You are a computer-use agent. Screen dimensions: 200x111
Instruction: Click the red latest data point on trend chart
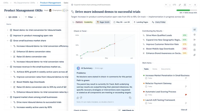(115, 44)
